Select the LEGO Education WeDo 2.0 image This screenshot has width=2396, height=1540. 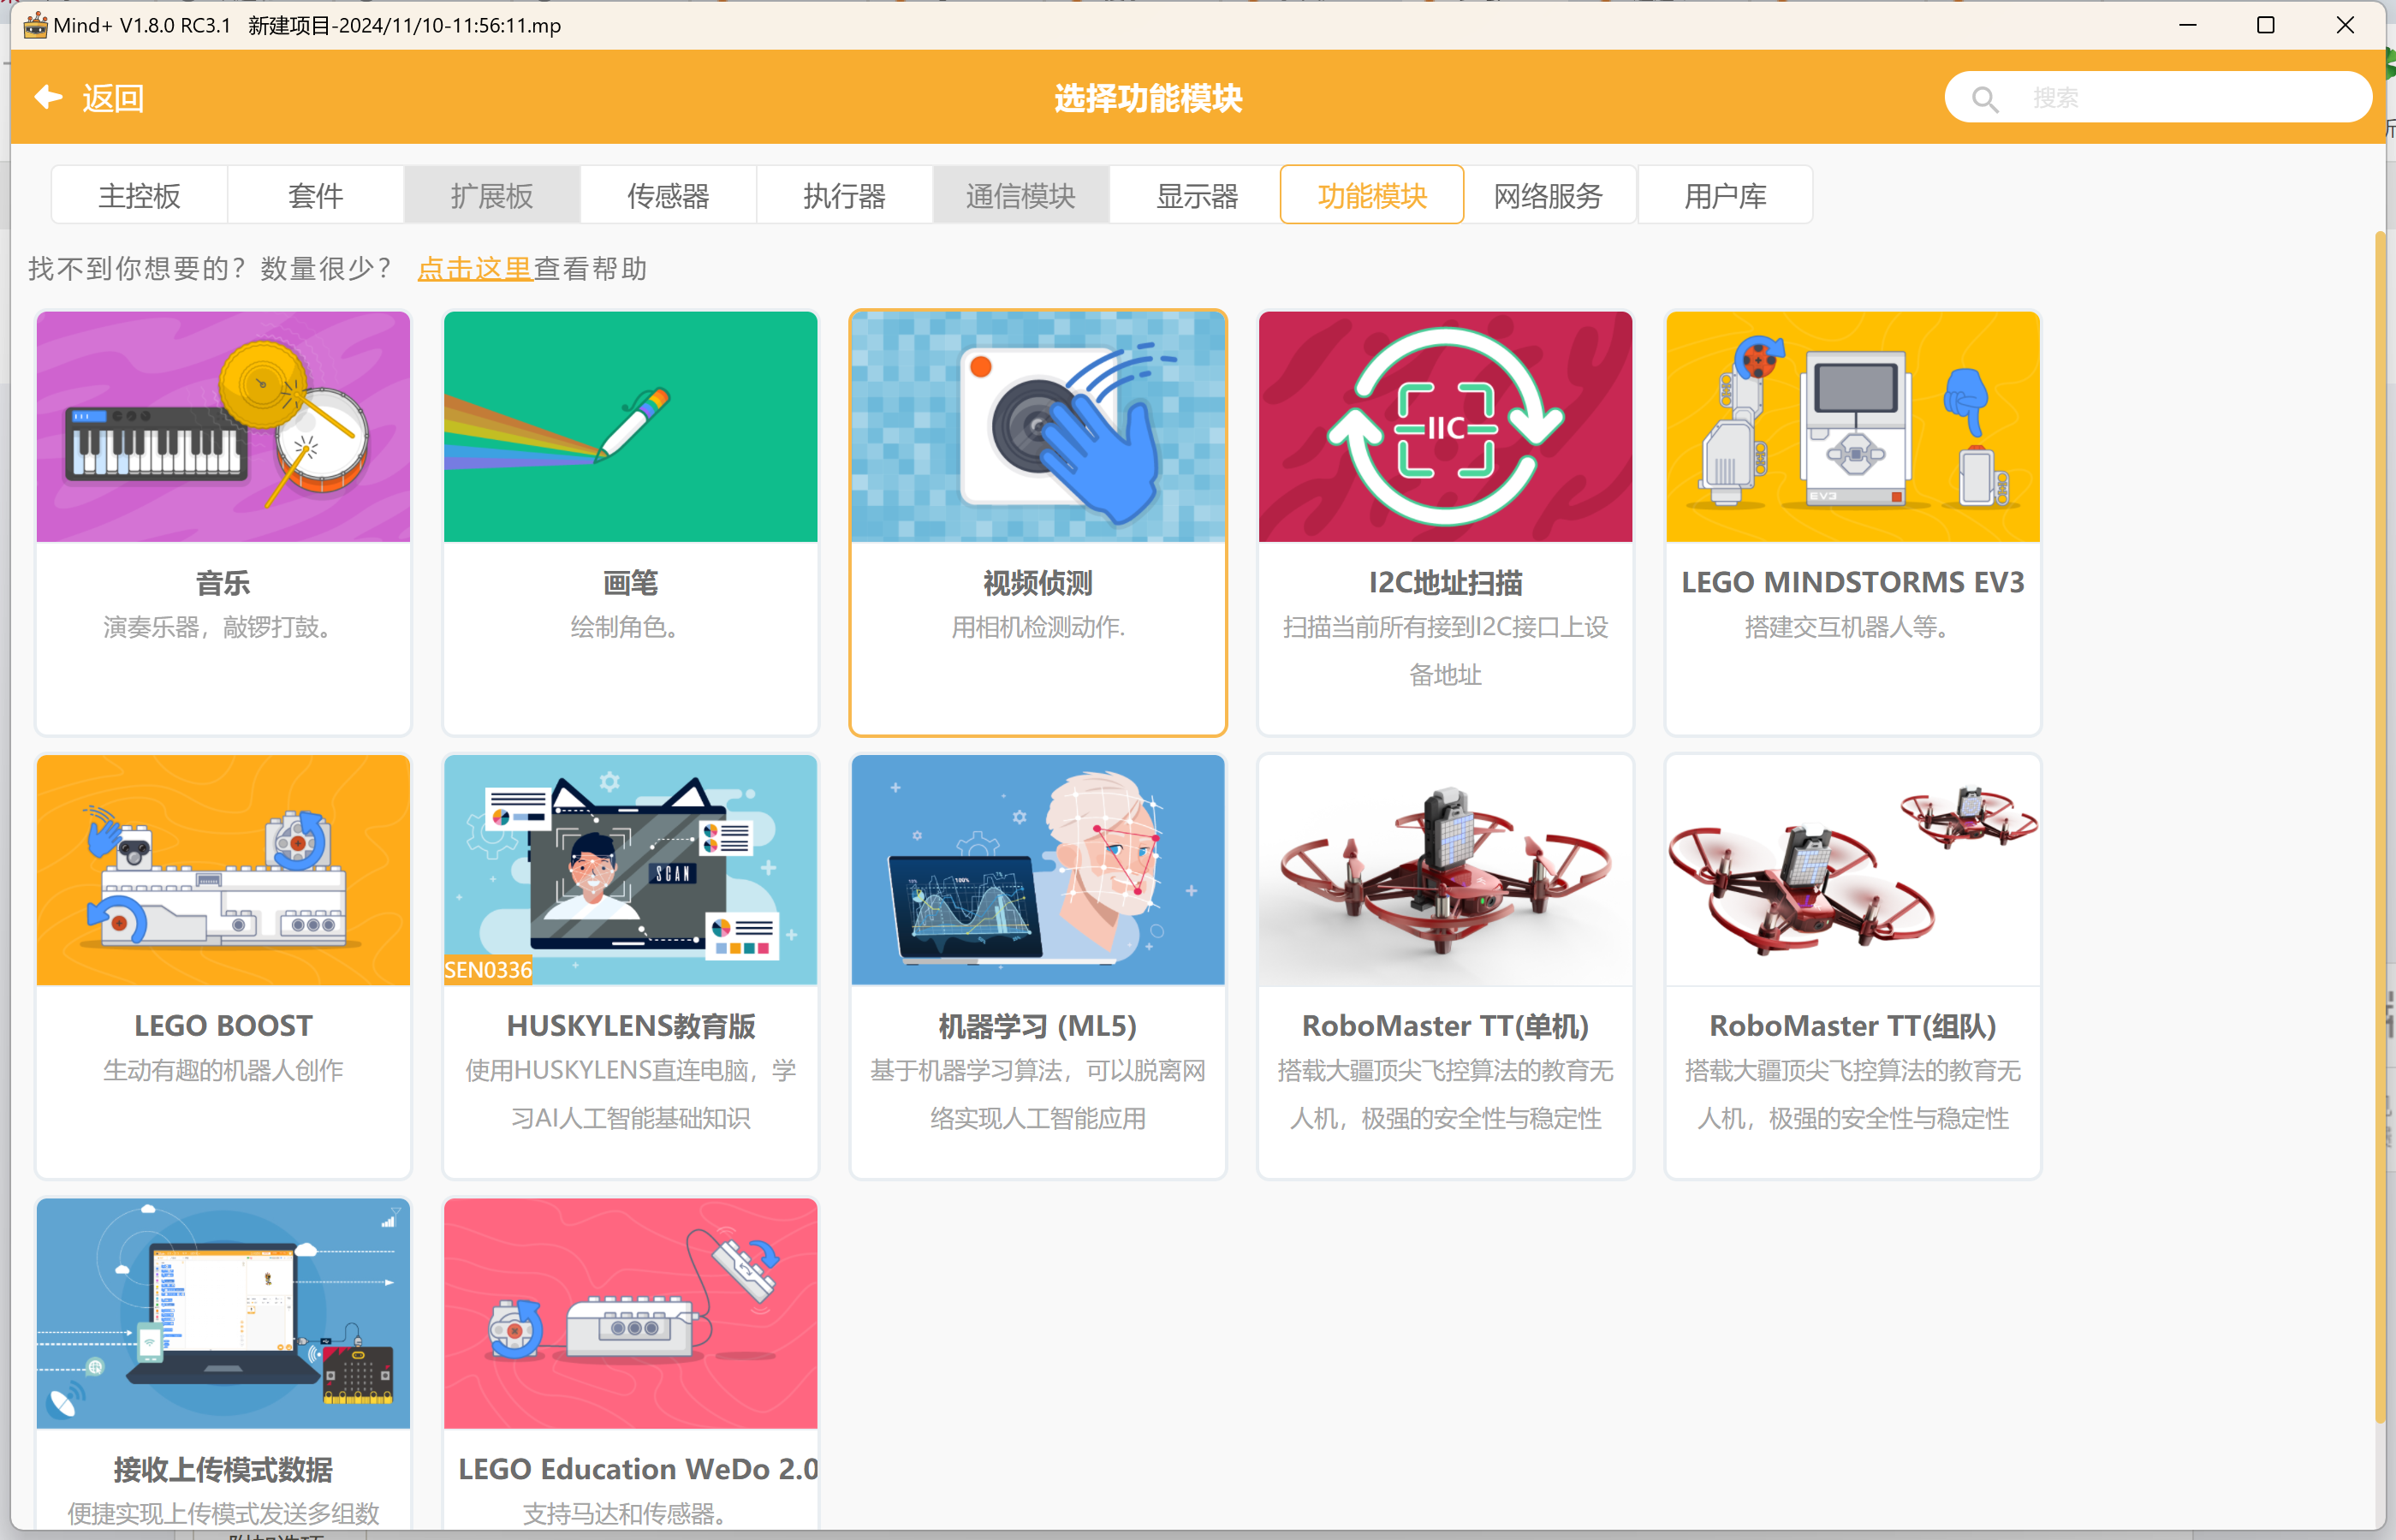[x=631, y=1314]
